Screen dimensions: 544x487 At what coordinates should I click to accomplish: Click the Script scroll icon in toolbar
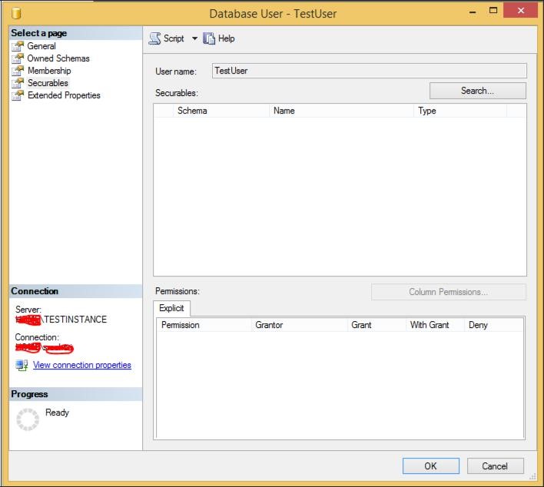(154, 38)
